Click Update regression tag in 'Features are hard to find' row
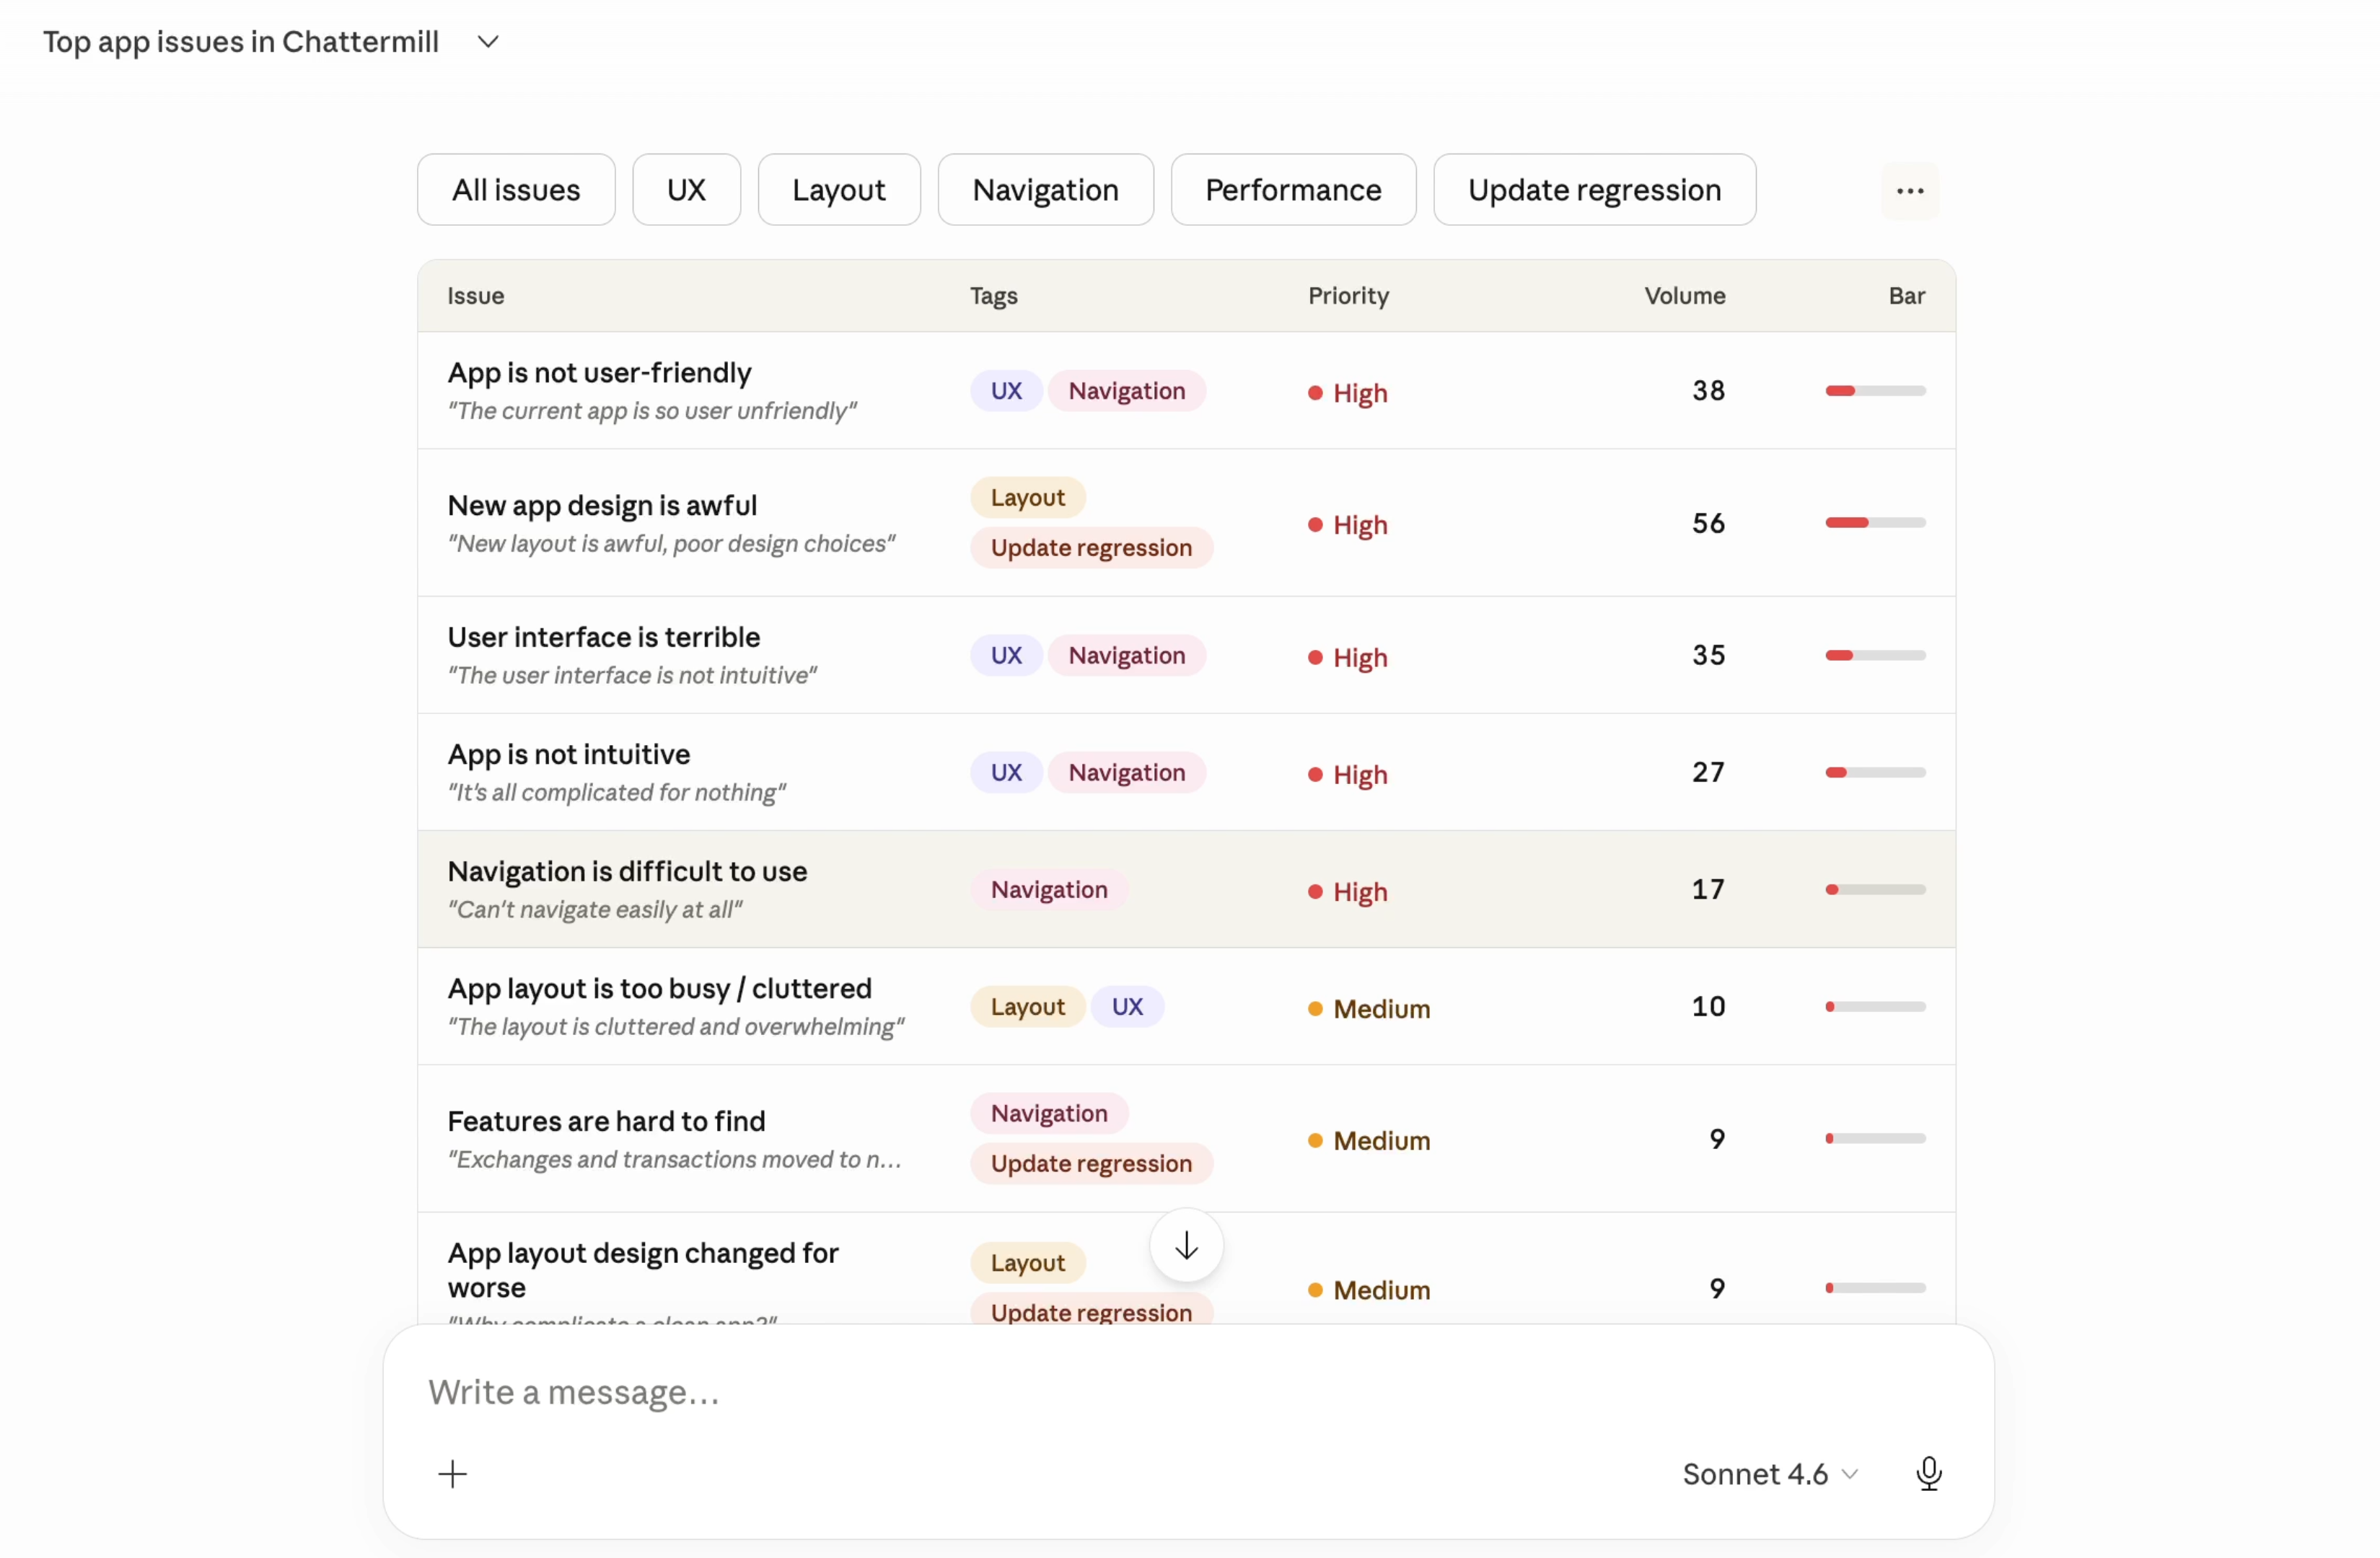This screenshot has width=2380, height=1558. pyautogui.click(x=1091, y=1164)
